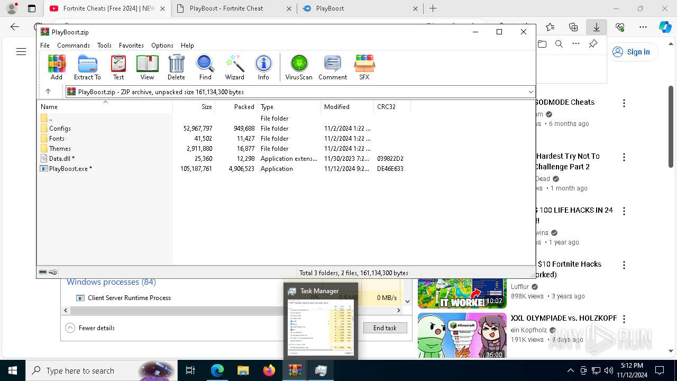Click the browser page vertical scrollbar

671,127
